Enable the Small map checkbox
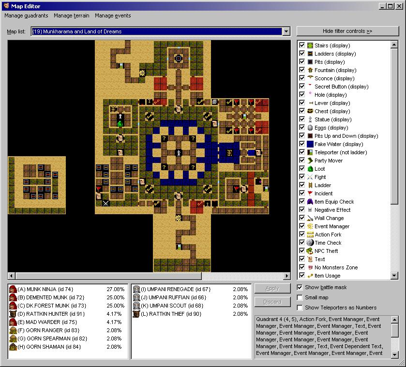Viewport: 406px width, 367px height. [300, 298]
